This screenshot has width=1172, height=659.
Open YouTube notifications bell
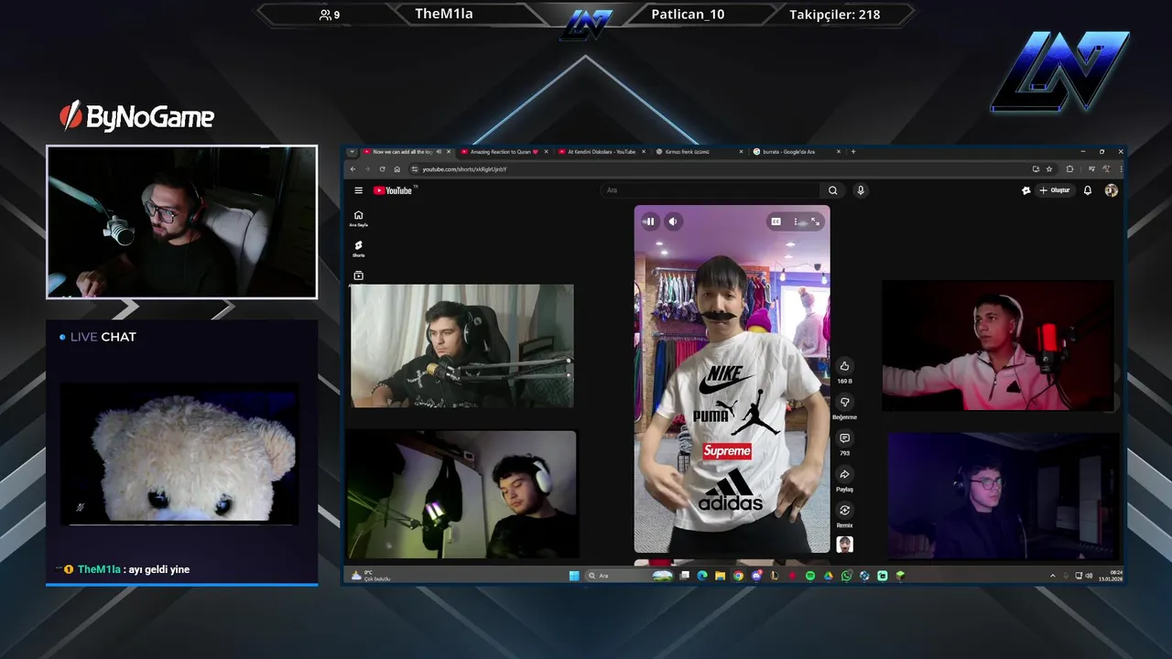(x=1088, y=190)
